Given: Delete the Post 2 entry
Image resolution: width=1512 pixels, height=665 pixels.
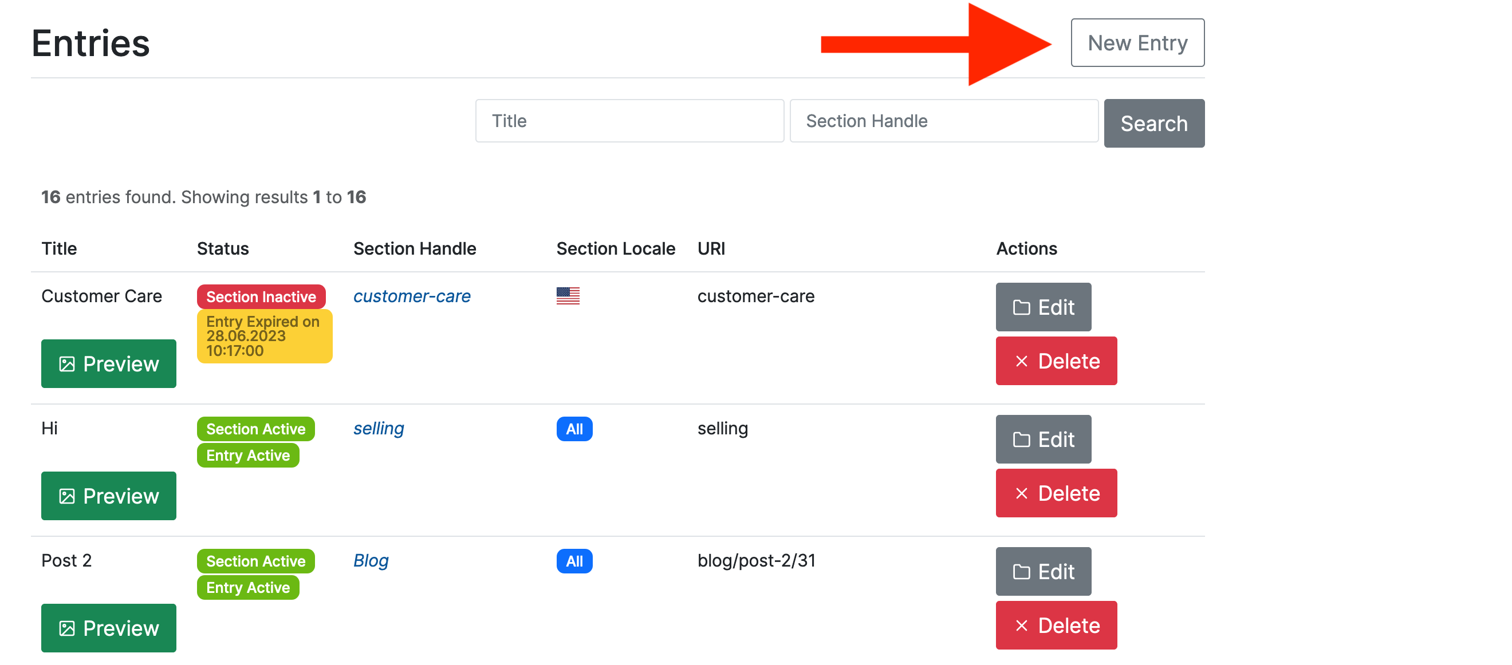Looking at the screenshot, I should pyautogui.click(x=1056, y=625).
